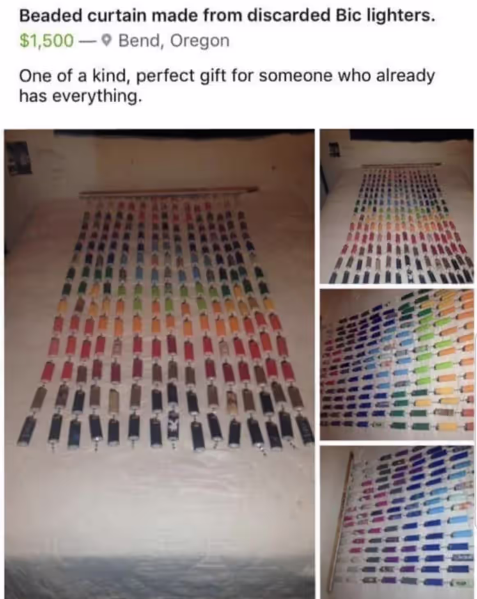The height and width of the screenshot is (599, 477).
Task: Click 'has everything.' in the description
Action: pos(81,96)
